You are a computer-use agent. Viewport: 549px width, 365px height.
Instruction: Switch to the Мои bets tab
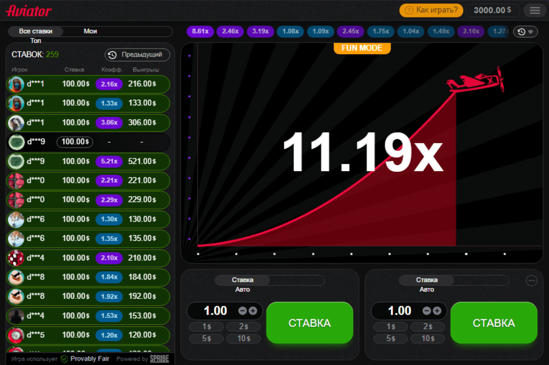pyautogui.click(x=91, y=31)
